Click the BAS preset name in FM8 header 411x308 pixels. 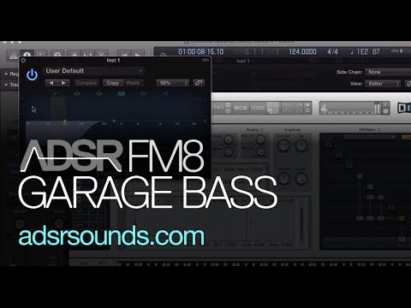pyautogui.click(x=218, y=108)
